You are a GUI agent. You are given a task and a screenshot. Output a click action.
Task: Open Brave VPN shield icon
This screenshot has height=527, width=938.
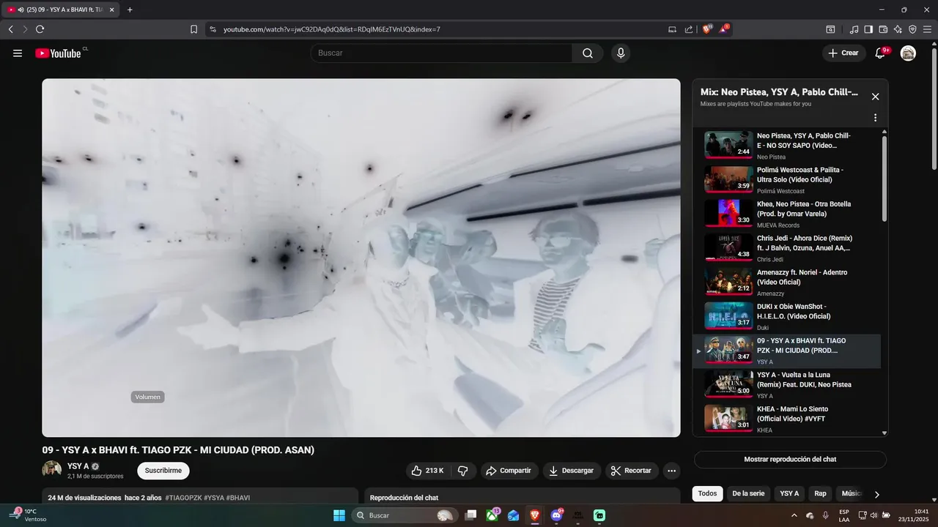(912, 29)
